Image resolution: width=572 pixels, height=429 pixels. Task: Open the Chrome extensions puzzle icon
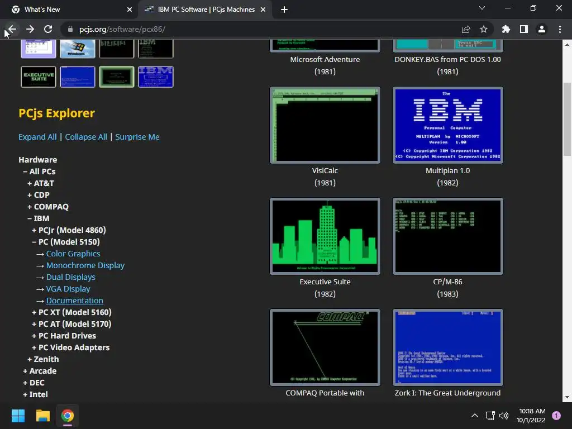pyautogui.click(x=506, y=29)
